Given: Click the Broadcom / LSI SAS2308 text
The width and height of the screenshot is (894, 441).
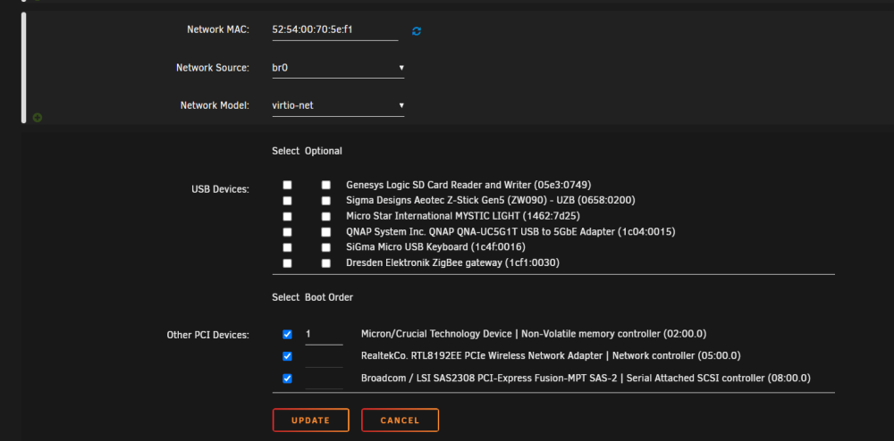Looking at the screenshot, I should pos(586,378).
